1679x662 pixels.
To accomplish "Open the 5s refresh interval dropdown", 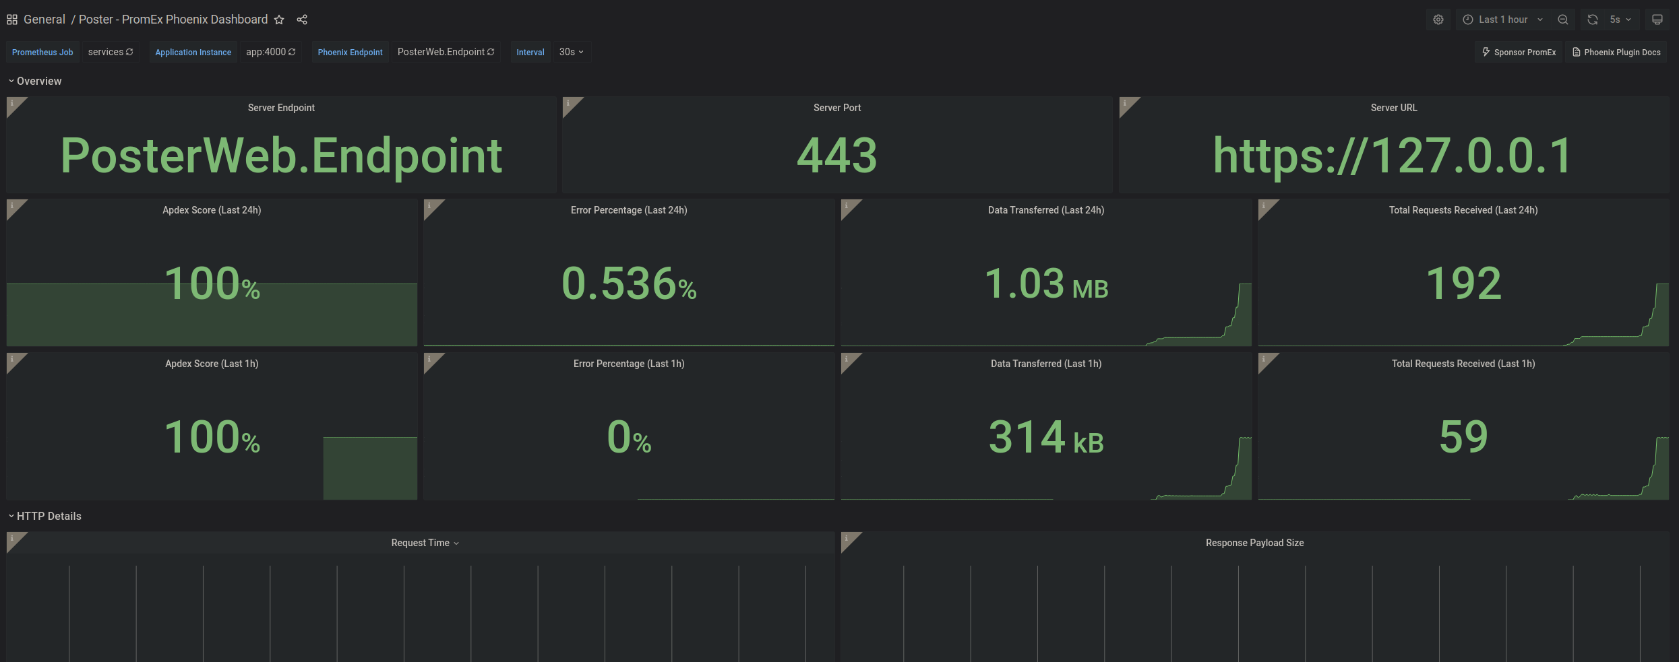I will pyautogui.click(x=1621, y=20).
